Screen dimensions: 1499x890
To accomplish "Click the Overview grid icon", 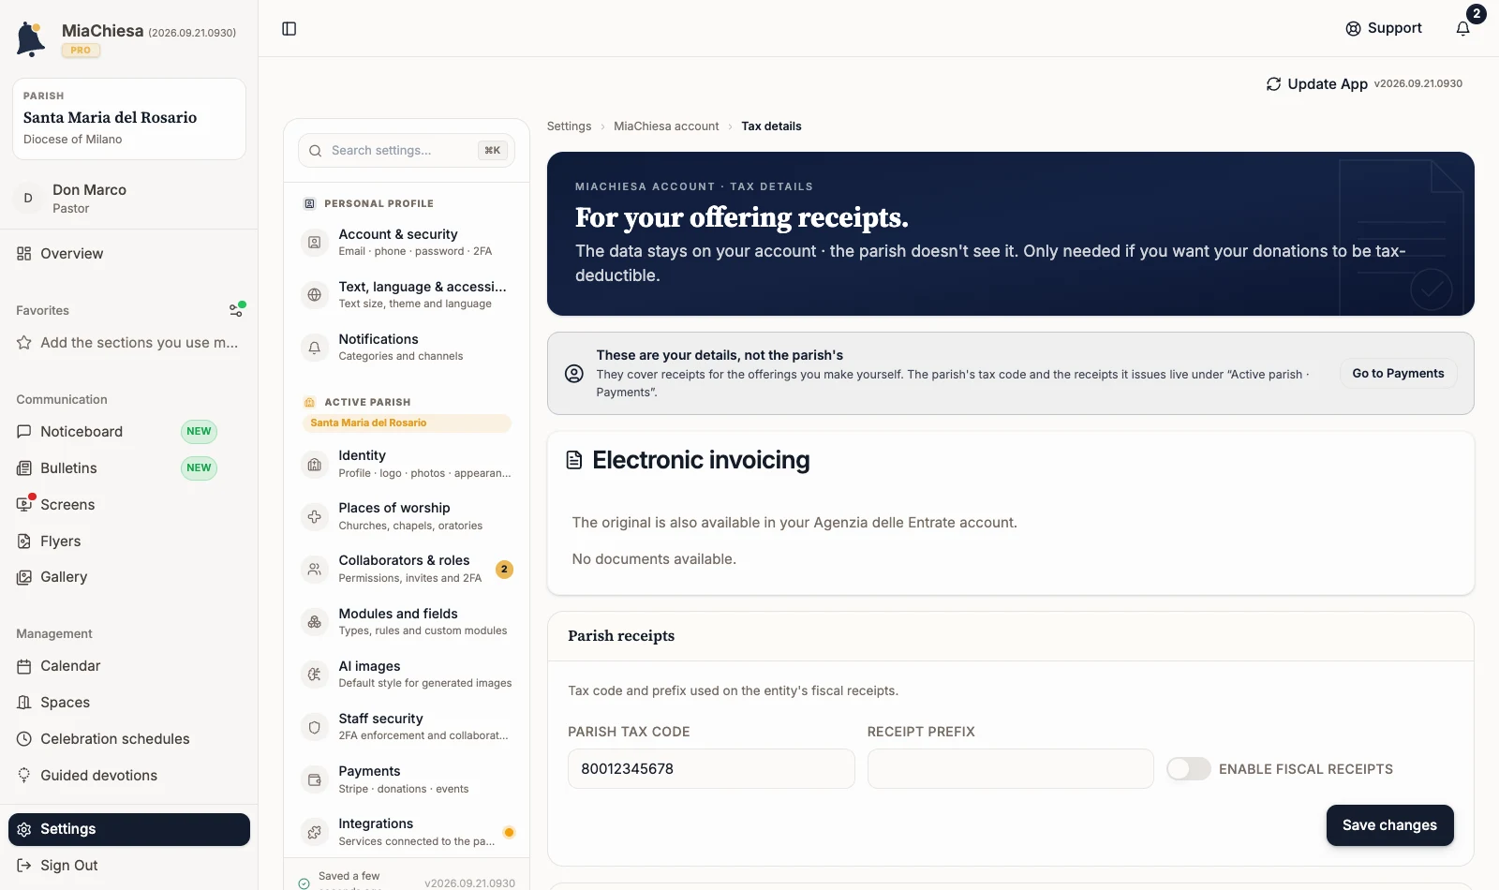I will 24,254.
